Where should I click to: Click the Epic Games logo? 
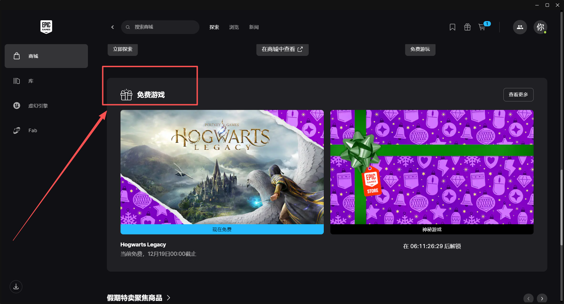(x=46, y=27)
